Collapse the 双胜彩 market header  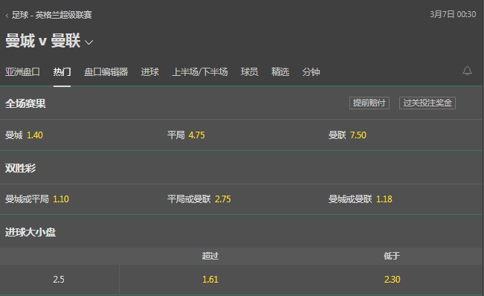click(x=242, y=168)
